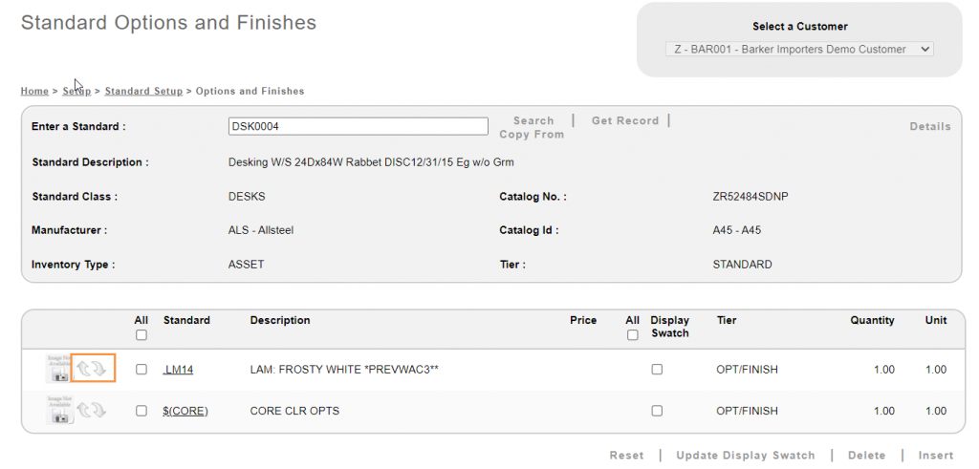Click the move-down arrow on the .LM14 row
Screen dimensions: 979x469
99,369
